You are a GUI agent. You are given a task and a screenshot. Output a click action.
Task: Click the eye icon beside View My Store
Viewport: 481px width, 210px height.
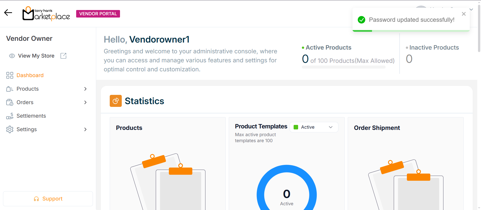click(x=12, y=56)
